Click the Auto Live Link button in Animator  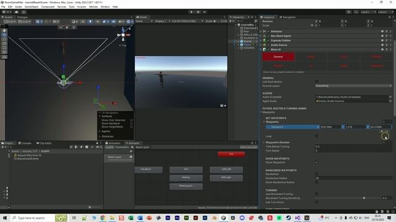[249, 147]
